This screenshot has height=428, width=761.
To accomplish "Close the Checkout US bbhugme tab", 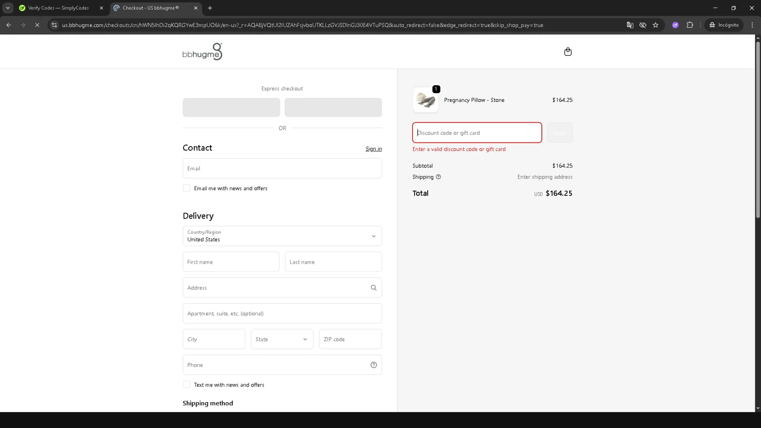I will pyautogui.click(x=196, y=8).
